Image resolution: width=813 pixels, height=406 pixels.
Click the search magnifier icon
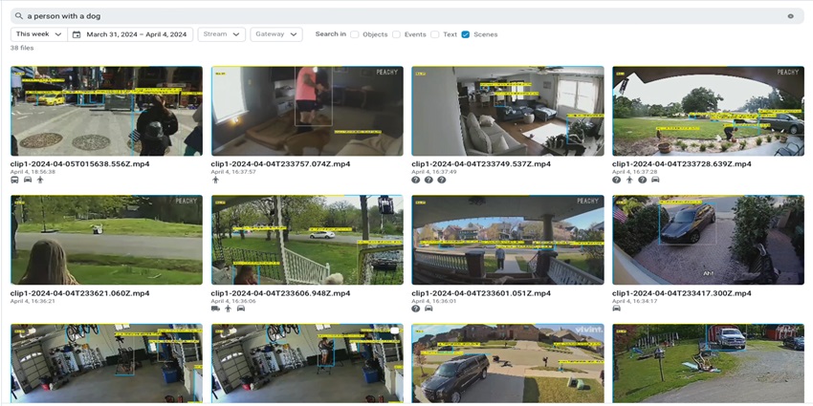(x=18, y=16)
